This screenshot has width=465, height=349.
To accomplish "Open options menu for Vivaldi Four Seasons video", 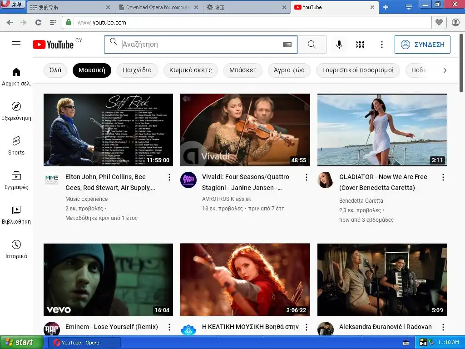I will click(x=307, y=177).
